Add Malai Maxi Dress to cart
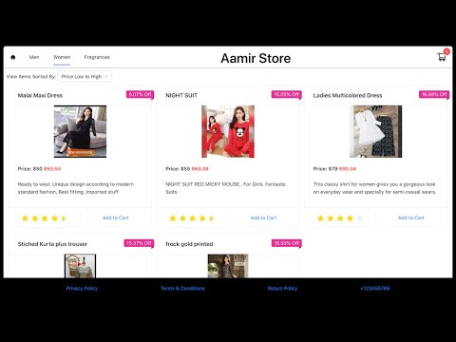The image size is (456, 342). click(x=116, y=218)
